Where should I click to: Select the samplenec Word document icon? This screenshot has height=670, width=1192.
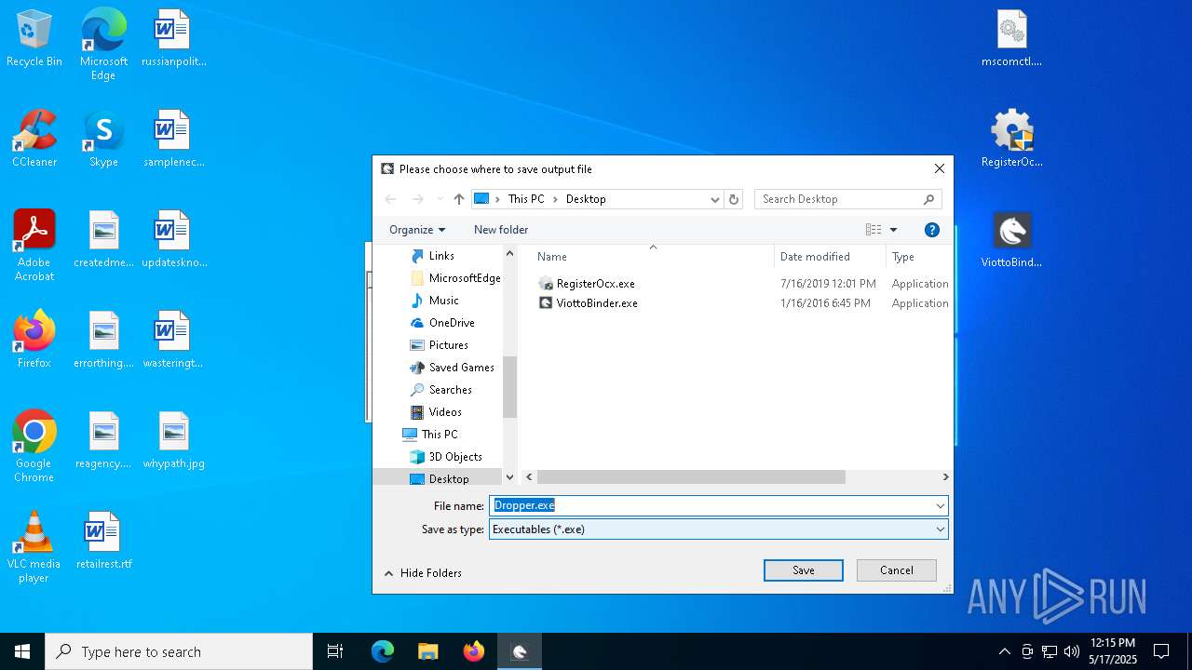(x=173, y=140)
